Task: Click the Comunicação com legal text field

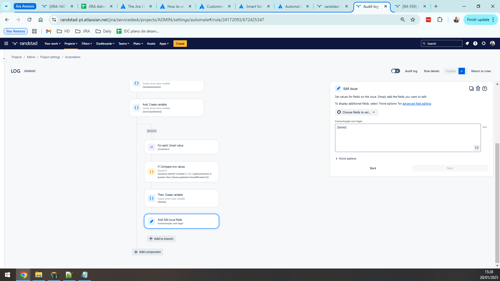Action: tap(408, 138)
